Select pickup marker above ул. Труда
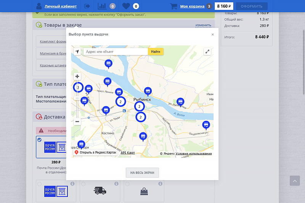The image size is (305, 203). [x=106, y=110]
